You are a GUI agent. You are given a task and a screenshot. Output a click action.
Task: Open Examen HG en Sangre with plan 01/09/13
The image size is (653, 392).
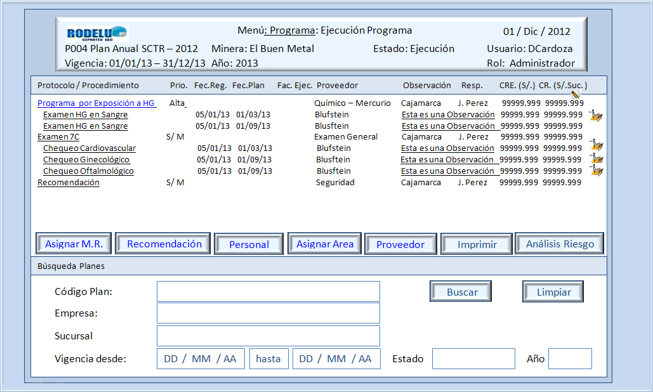[x=86, y=126]
